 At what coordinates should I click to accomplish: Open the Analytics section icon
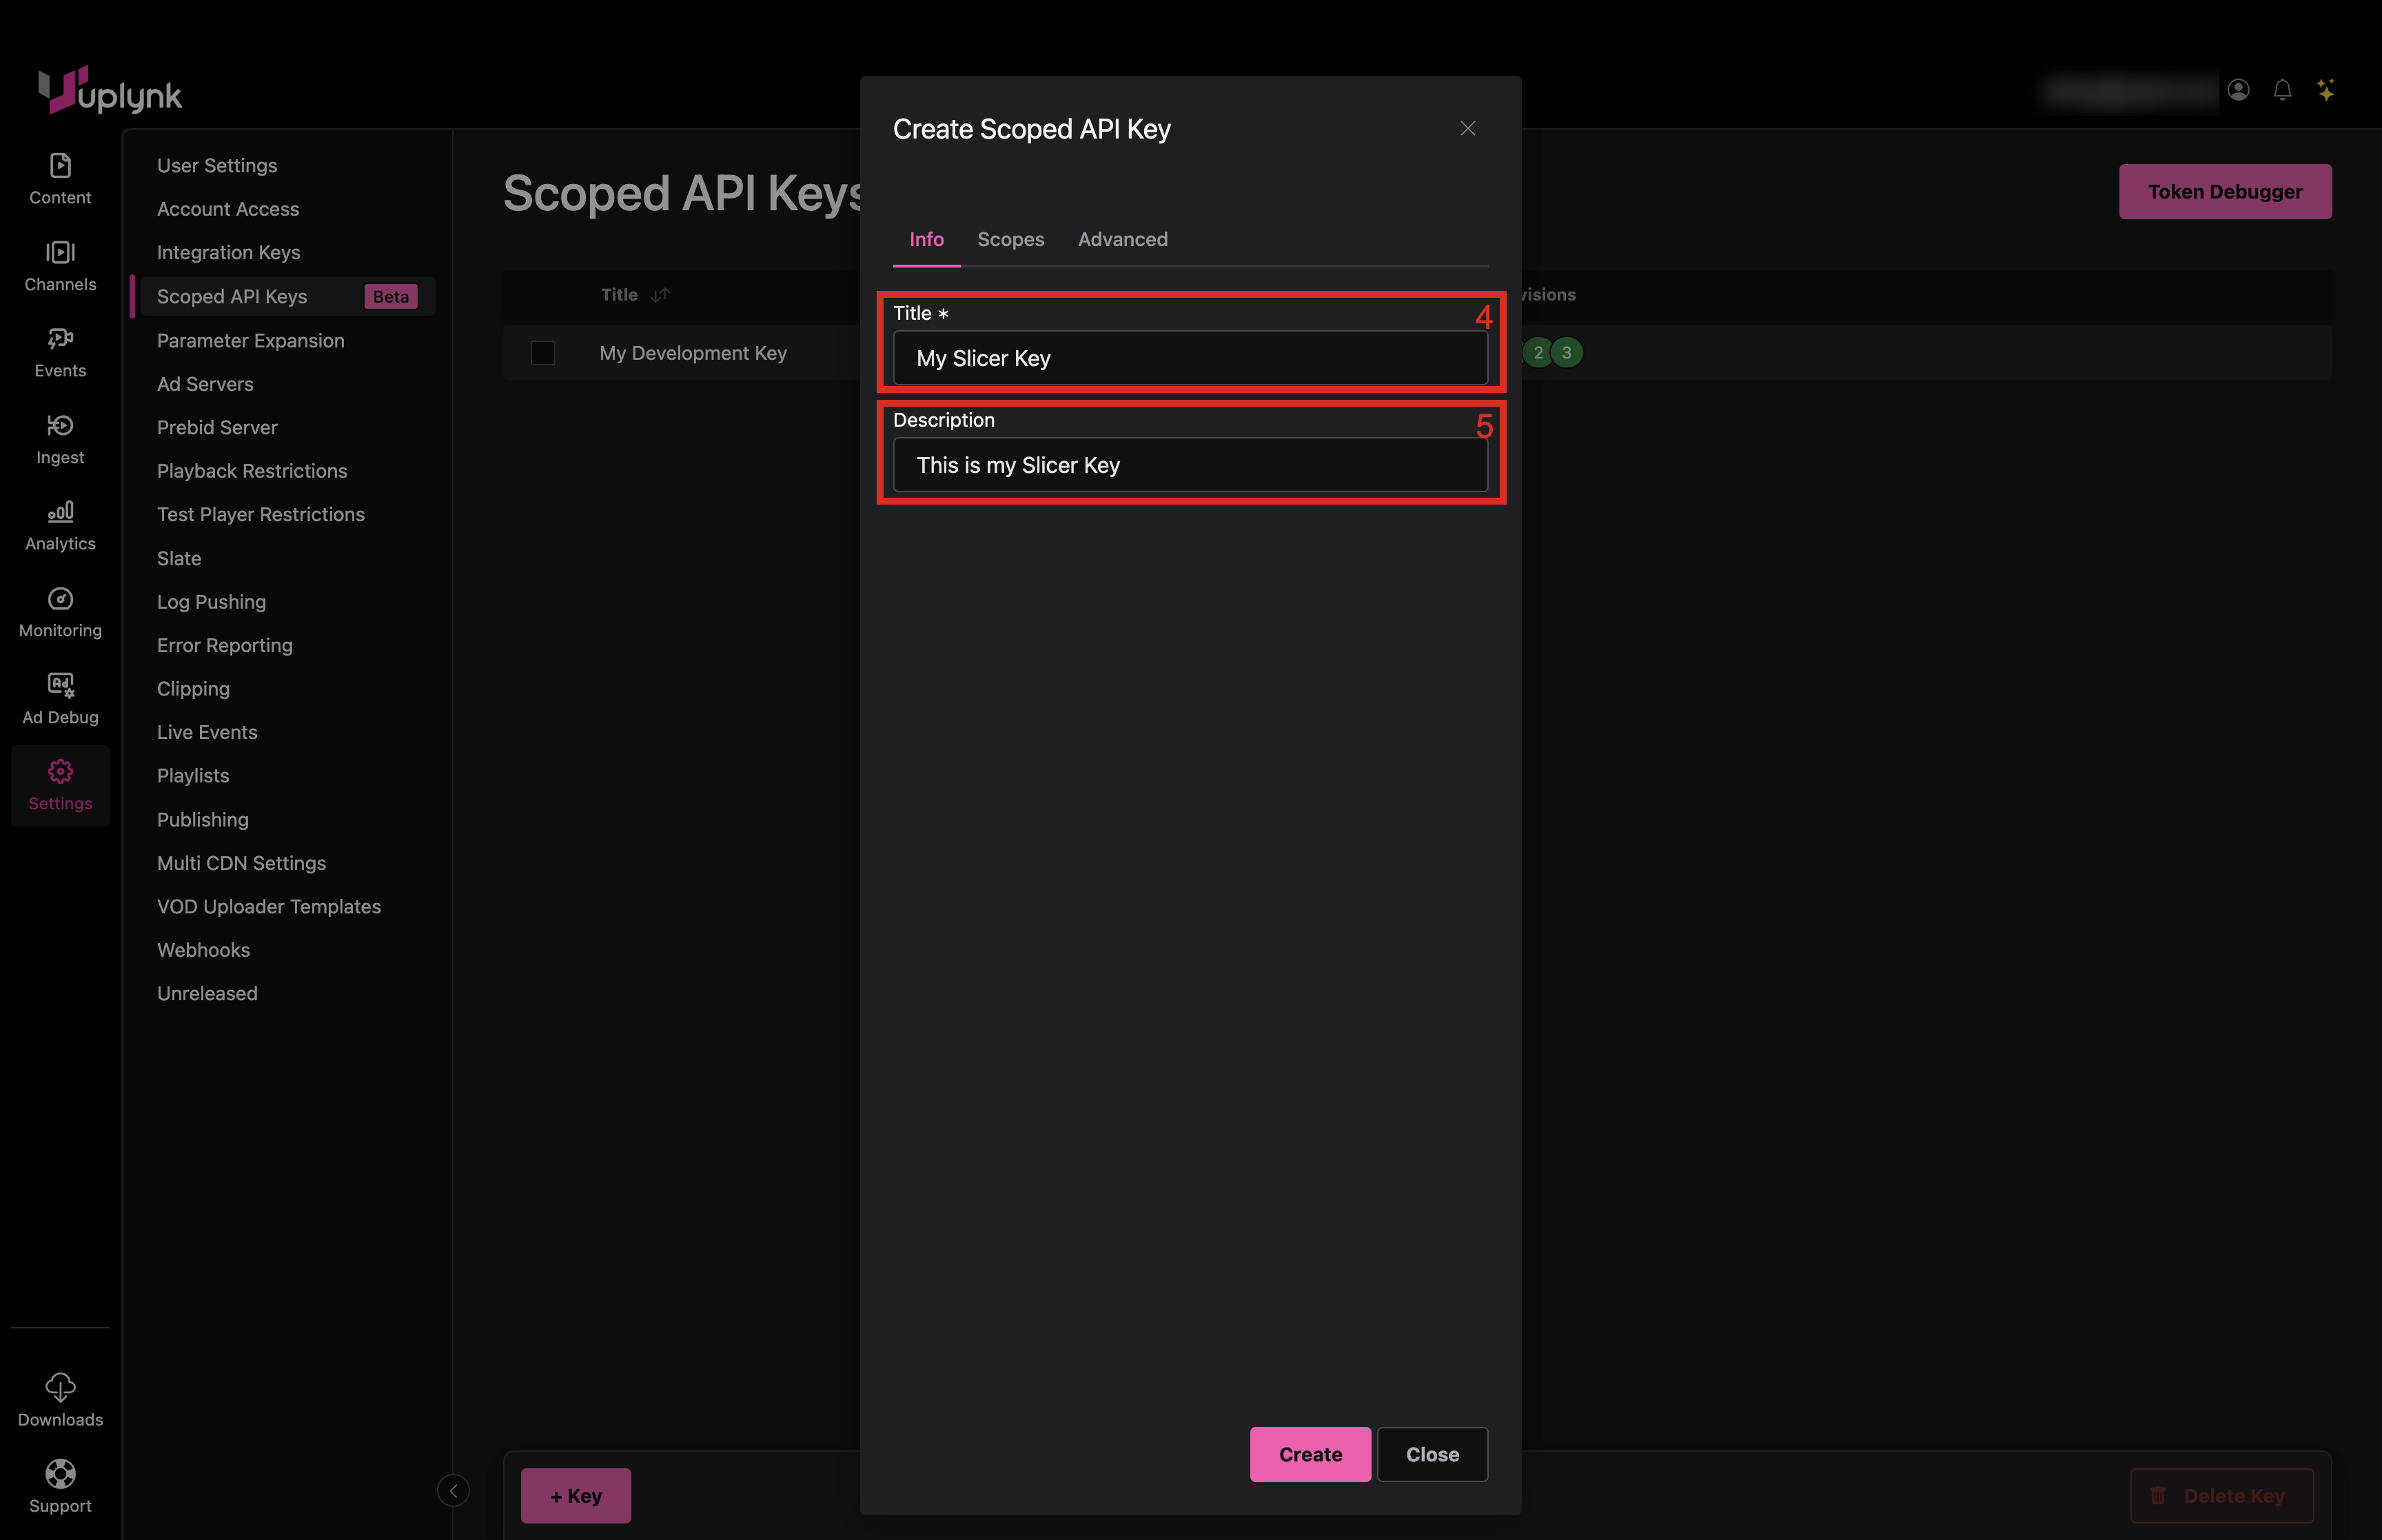point(60,512)
